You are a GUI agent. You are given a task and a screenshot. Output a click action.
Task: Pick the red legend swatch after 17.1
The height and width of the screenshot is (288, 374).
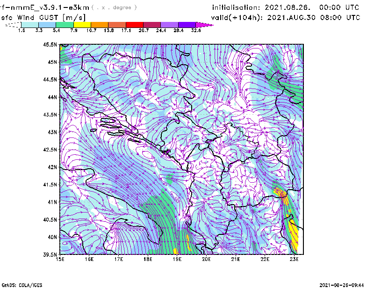(x=135, y=25)
